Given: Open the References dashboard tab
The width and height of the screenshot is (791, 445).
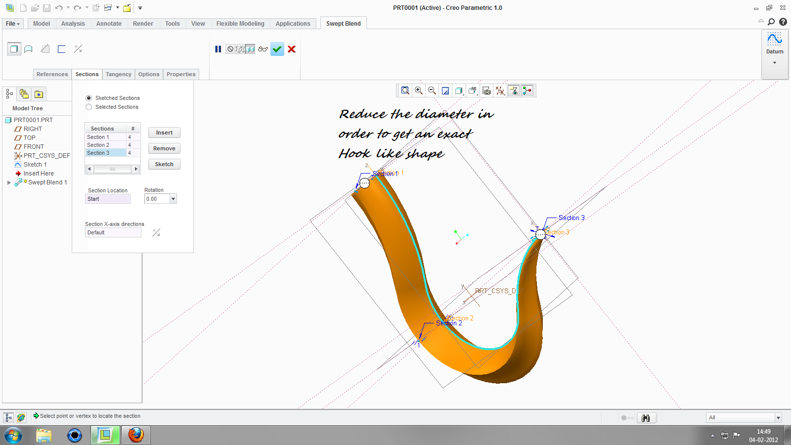Looking at the screenshot, I should [52, 74].
